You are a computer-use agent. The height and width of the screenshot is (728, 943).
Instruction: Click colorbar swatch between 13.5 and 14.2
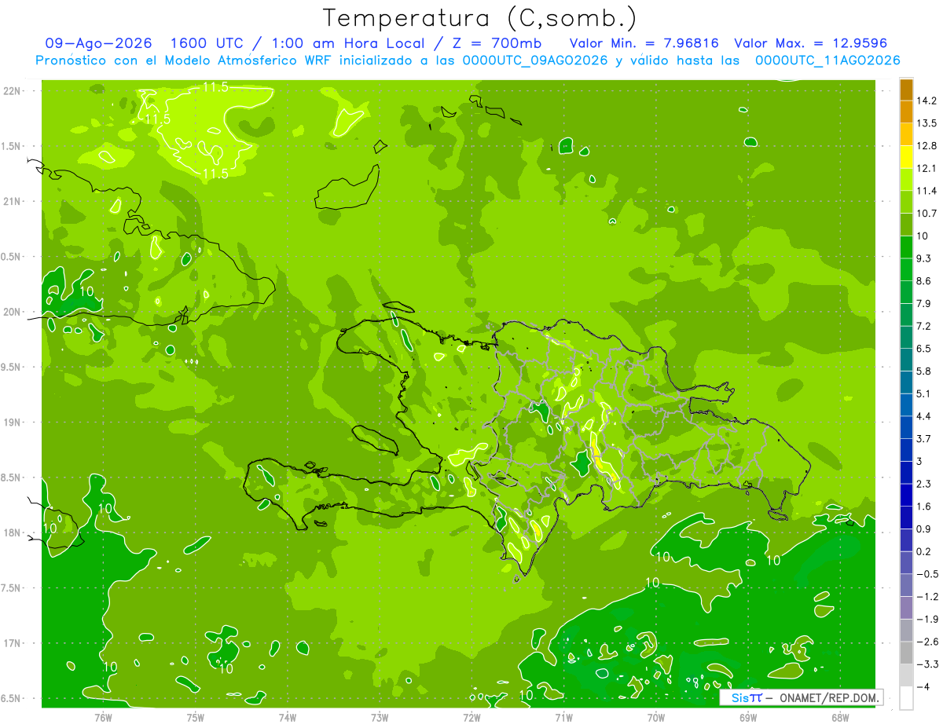[906, 112]
